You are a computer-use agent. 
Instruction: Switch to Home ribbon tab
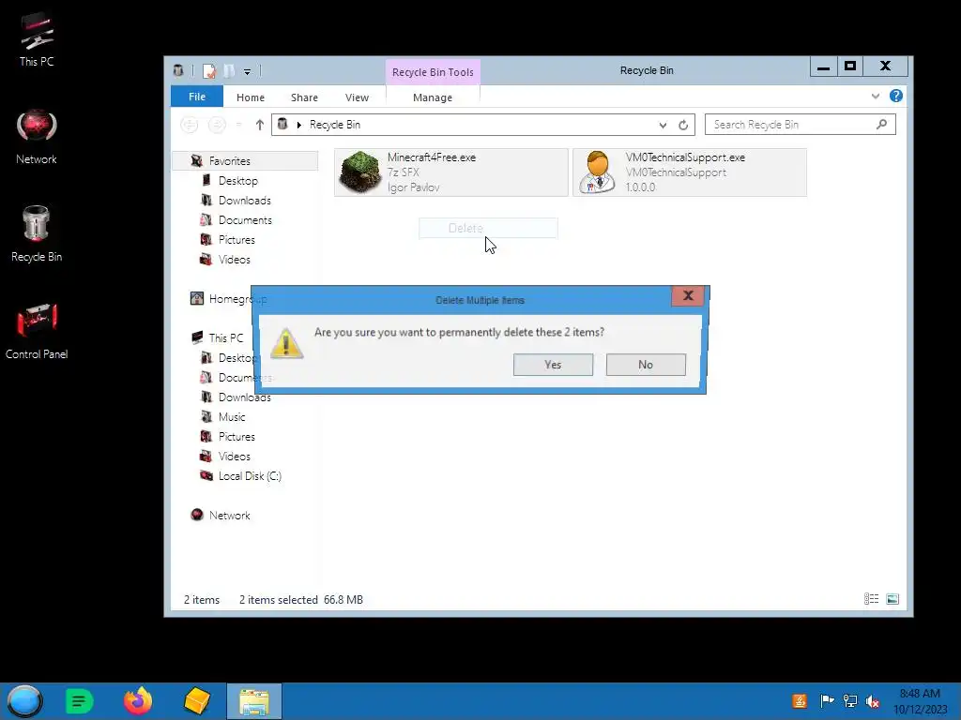(x=250, y=97)
